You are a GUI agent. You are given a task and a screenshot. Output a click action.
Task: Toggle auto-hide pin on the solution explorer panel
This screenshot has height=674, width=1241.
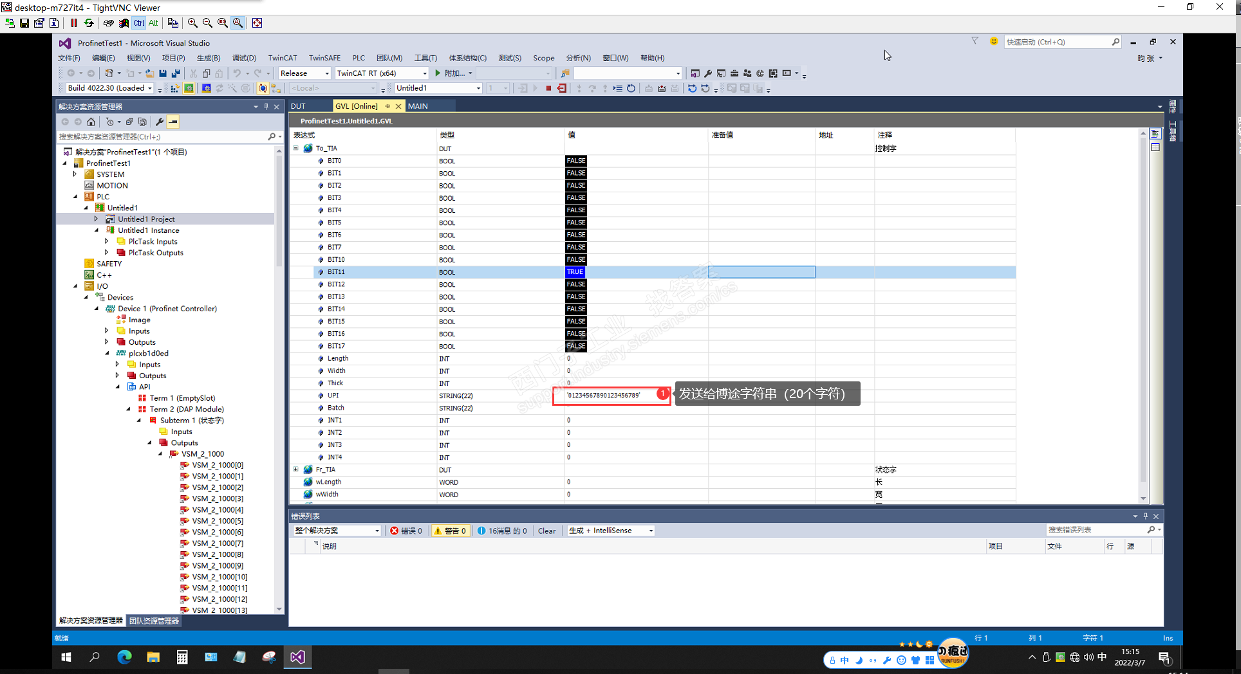266,107
